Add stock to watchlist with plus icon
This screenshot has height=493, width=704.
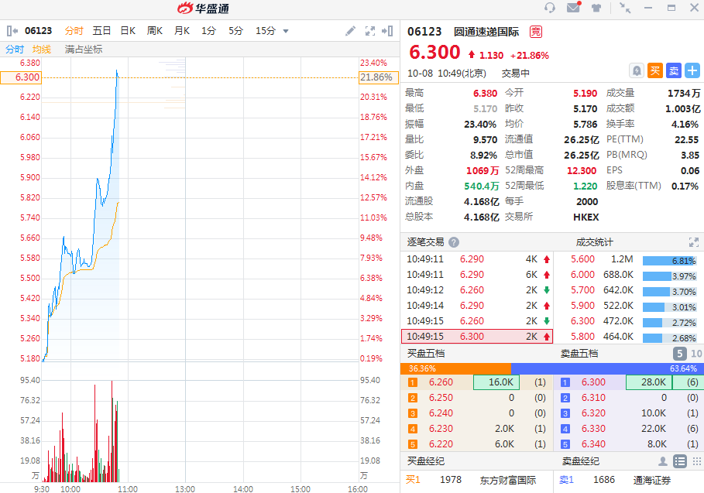692,70
